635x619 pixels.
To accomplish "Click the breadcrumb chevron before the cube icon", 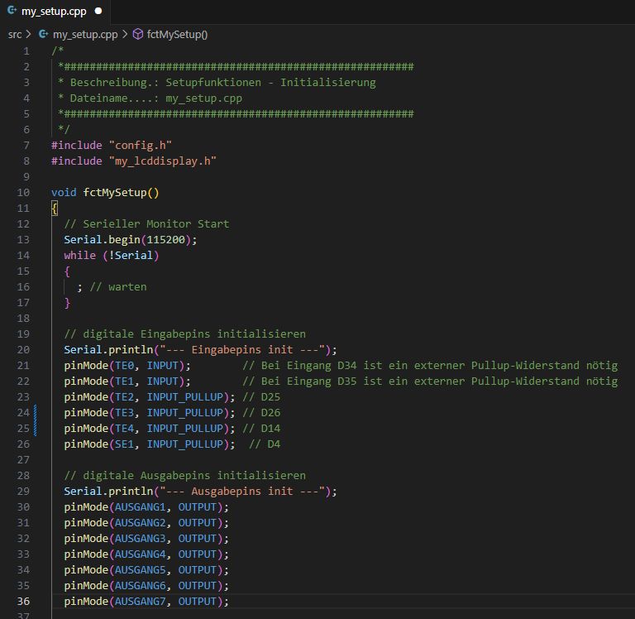I will (125, 34).
